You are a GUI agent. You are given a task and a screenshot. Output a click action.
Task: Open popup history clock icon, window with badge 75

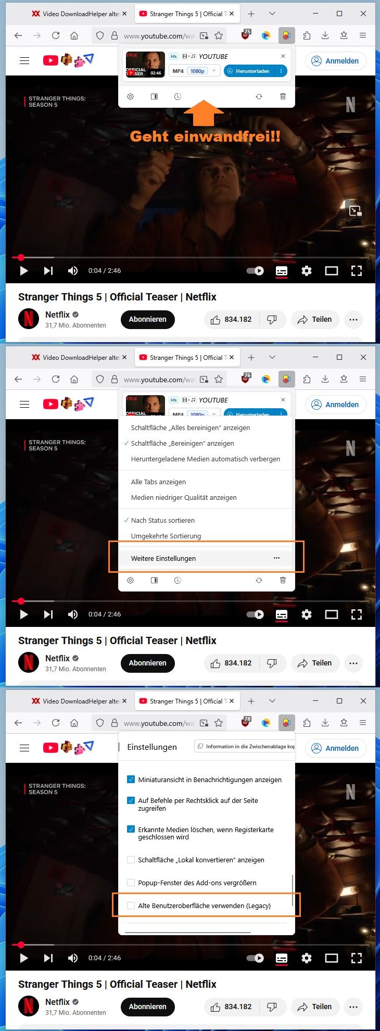(178, 97)
